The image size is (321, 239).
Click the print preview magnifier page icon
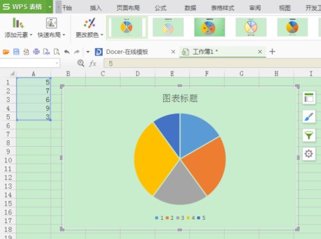(x=56, y=52)
